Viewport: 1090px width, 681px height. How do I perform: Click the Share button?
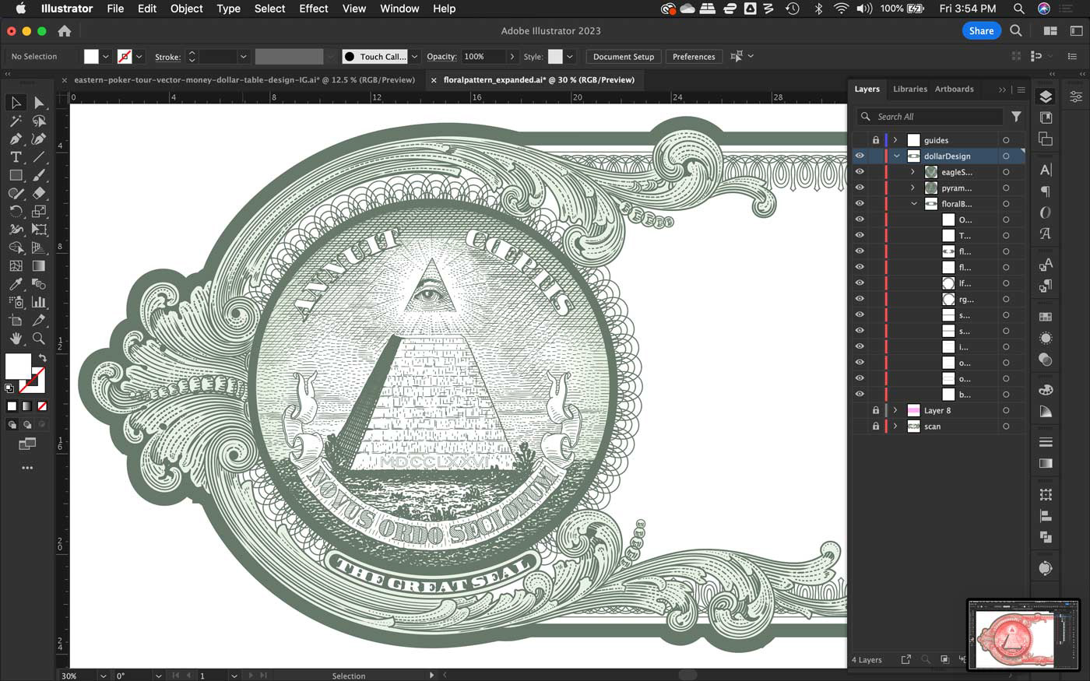[981, 31]
